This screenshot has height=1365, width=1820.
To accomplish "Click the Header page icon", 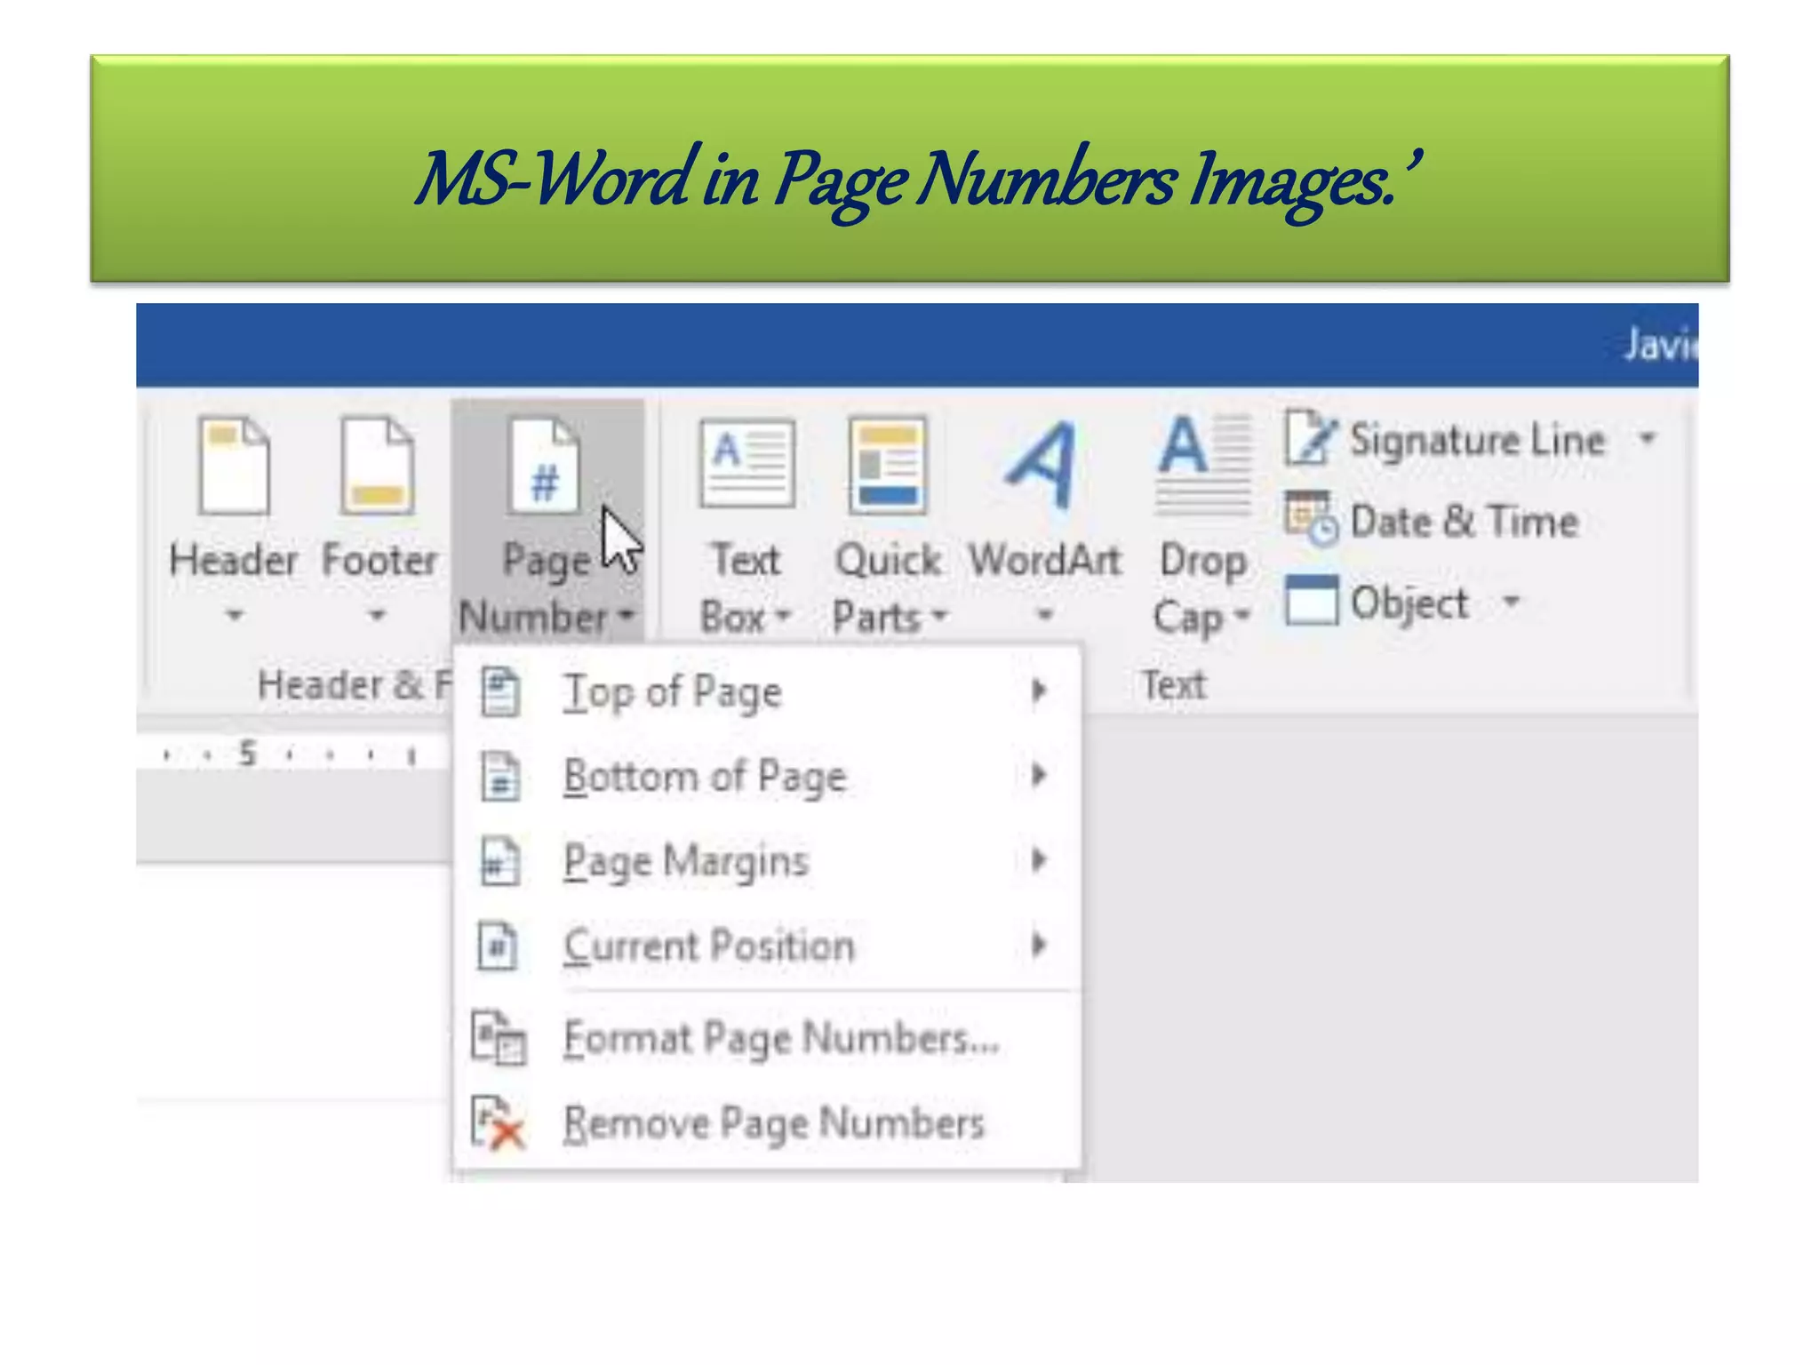I will click(x=234, y=467).
